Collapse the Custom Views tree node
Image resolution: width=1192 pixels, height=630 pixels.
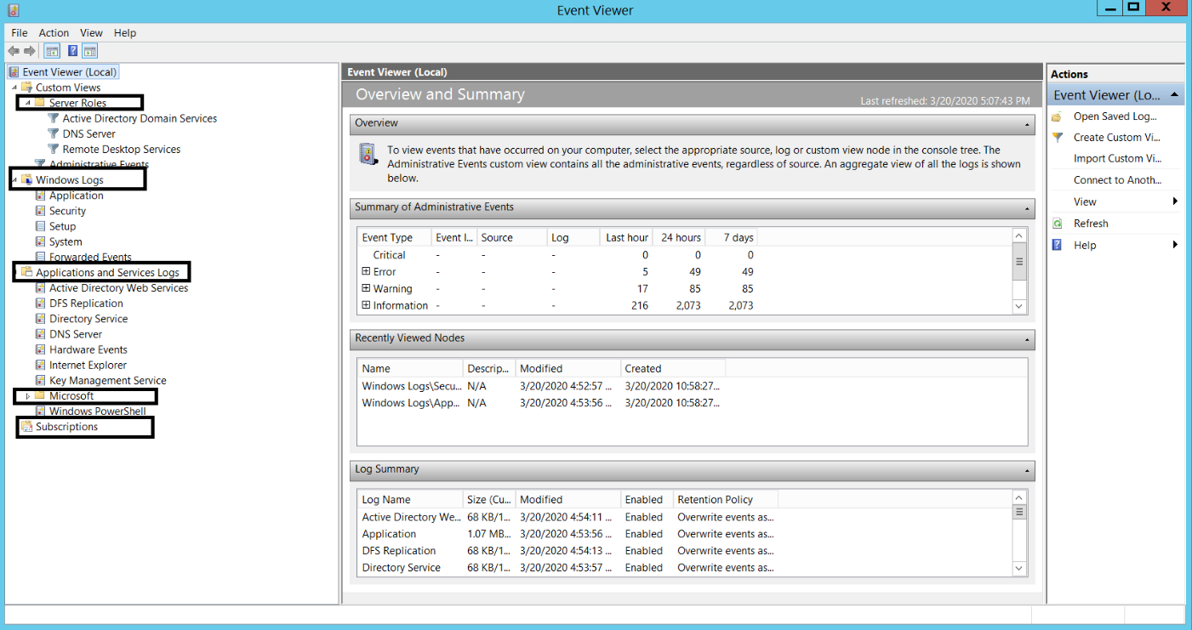[x=14, y=88]
